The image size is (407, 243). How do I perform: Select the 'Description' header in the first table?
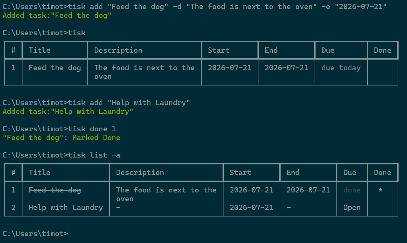pos(118,50)
